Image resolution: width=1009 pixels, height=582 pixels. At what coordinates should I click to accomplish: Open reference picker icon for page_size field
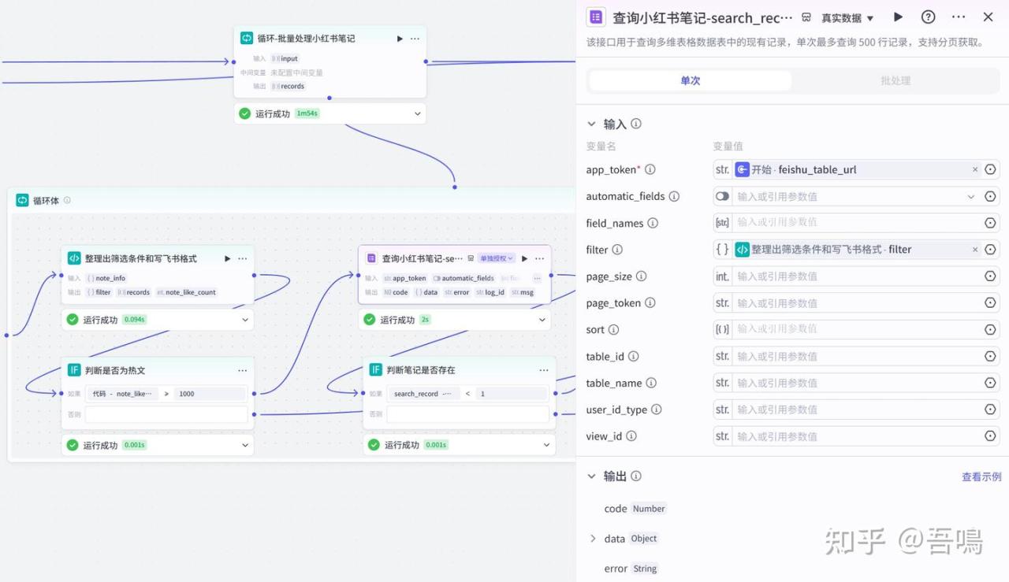(x=990, y=276)
